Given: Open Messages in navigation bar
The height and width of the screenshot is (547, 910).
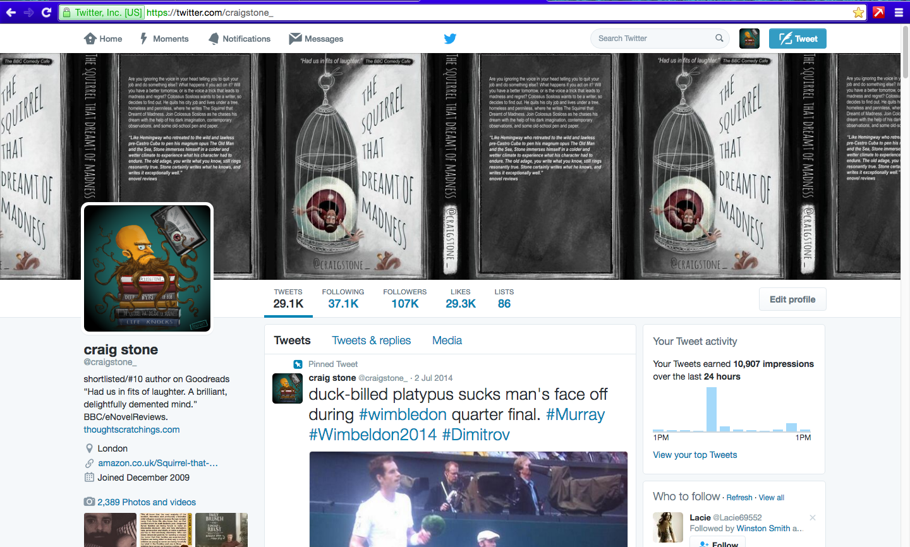Looking at the screenshot, I should (316, 39).
